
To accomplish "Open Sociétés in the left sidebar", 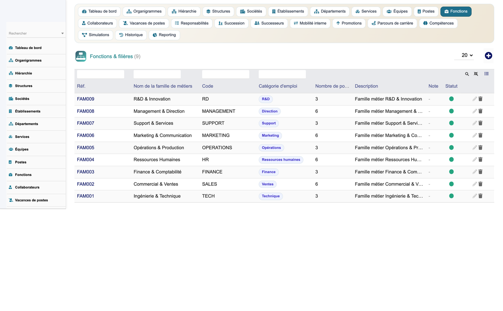I will tap(36, 99).
